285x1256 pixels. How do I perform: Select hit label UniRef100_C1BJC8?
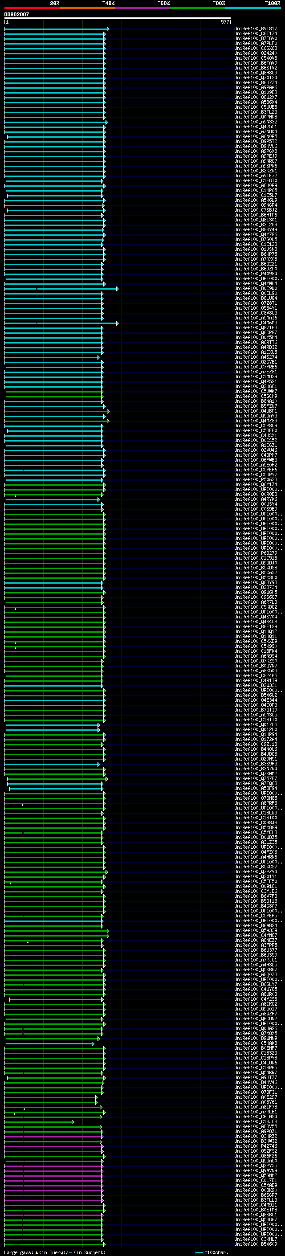(x=256, y=1121)
